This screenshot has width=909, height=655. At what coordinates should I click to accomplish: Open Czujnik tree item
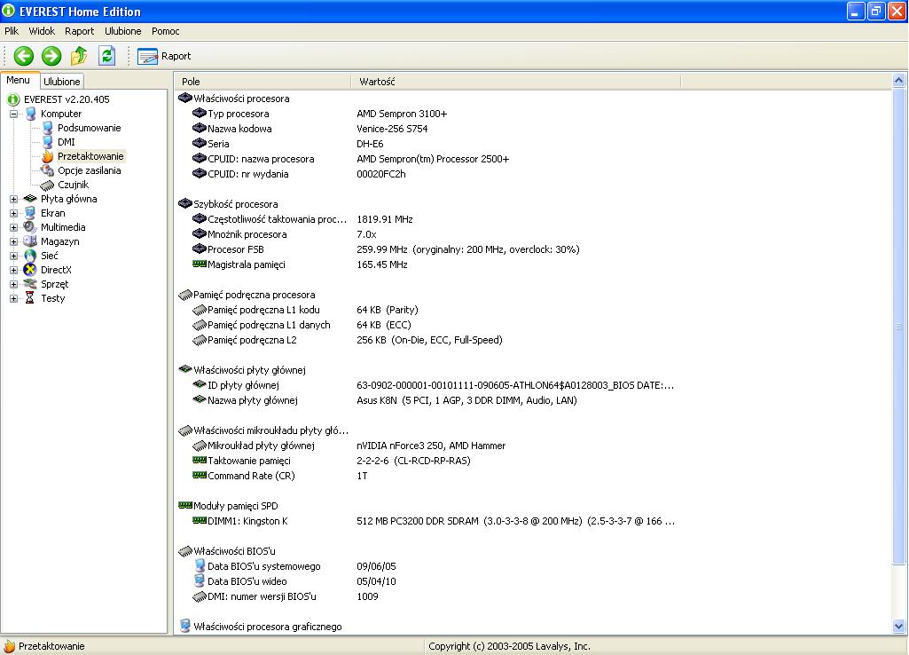coord(73,185)
